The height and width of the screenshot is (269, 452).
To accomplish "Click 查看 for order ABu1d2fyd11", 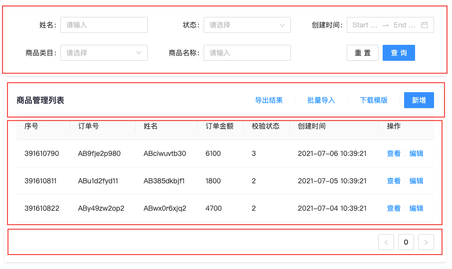I will pos(394,181).
